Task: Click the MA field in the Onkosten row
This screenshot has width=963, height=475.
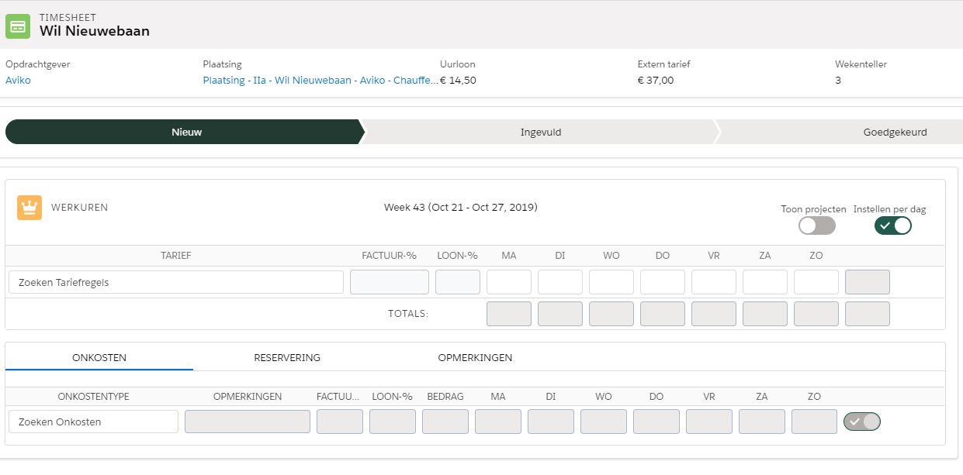Action: pyautogui.click(x=498, y=422)
